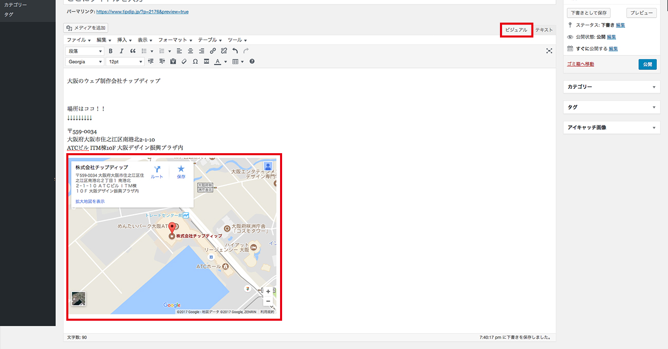Image resolution: width=668 pixels, height=349 pixels.
Task: Click the プレビュー button
Action: 641,13
